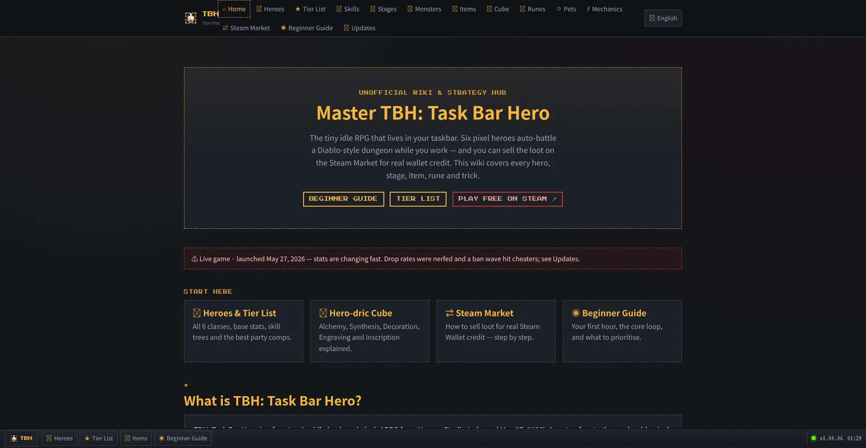Viewport: 866px width, 448px height.
Task: Open Cube page in top navigation
Action: [x=498, y=9]
